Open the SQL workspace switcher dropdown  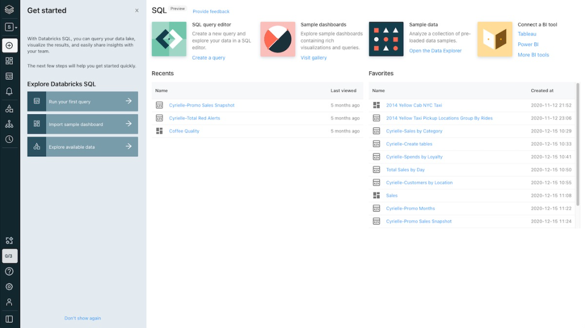(x=10, y=27)
